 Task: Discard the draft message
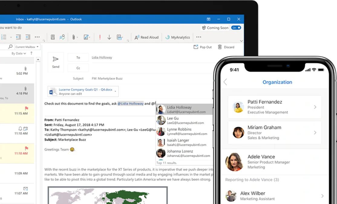point(226,47)
